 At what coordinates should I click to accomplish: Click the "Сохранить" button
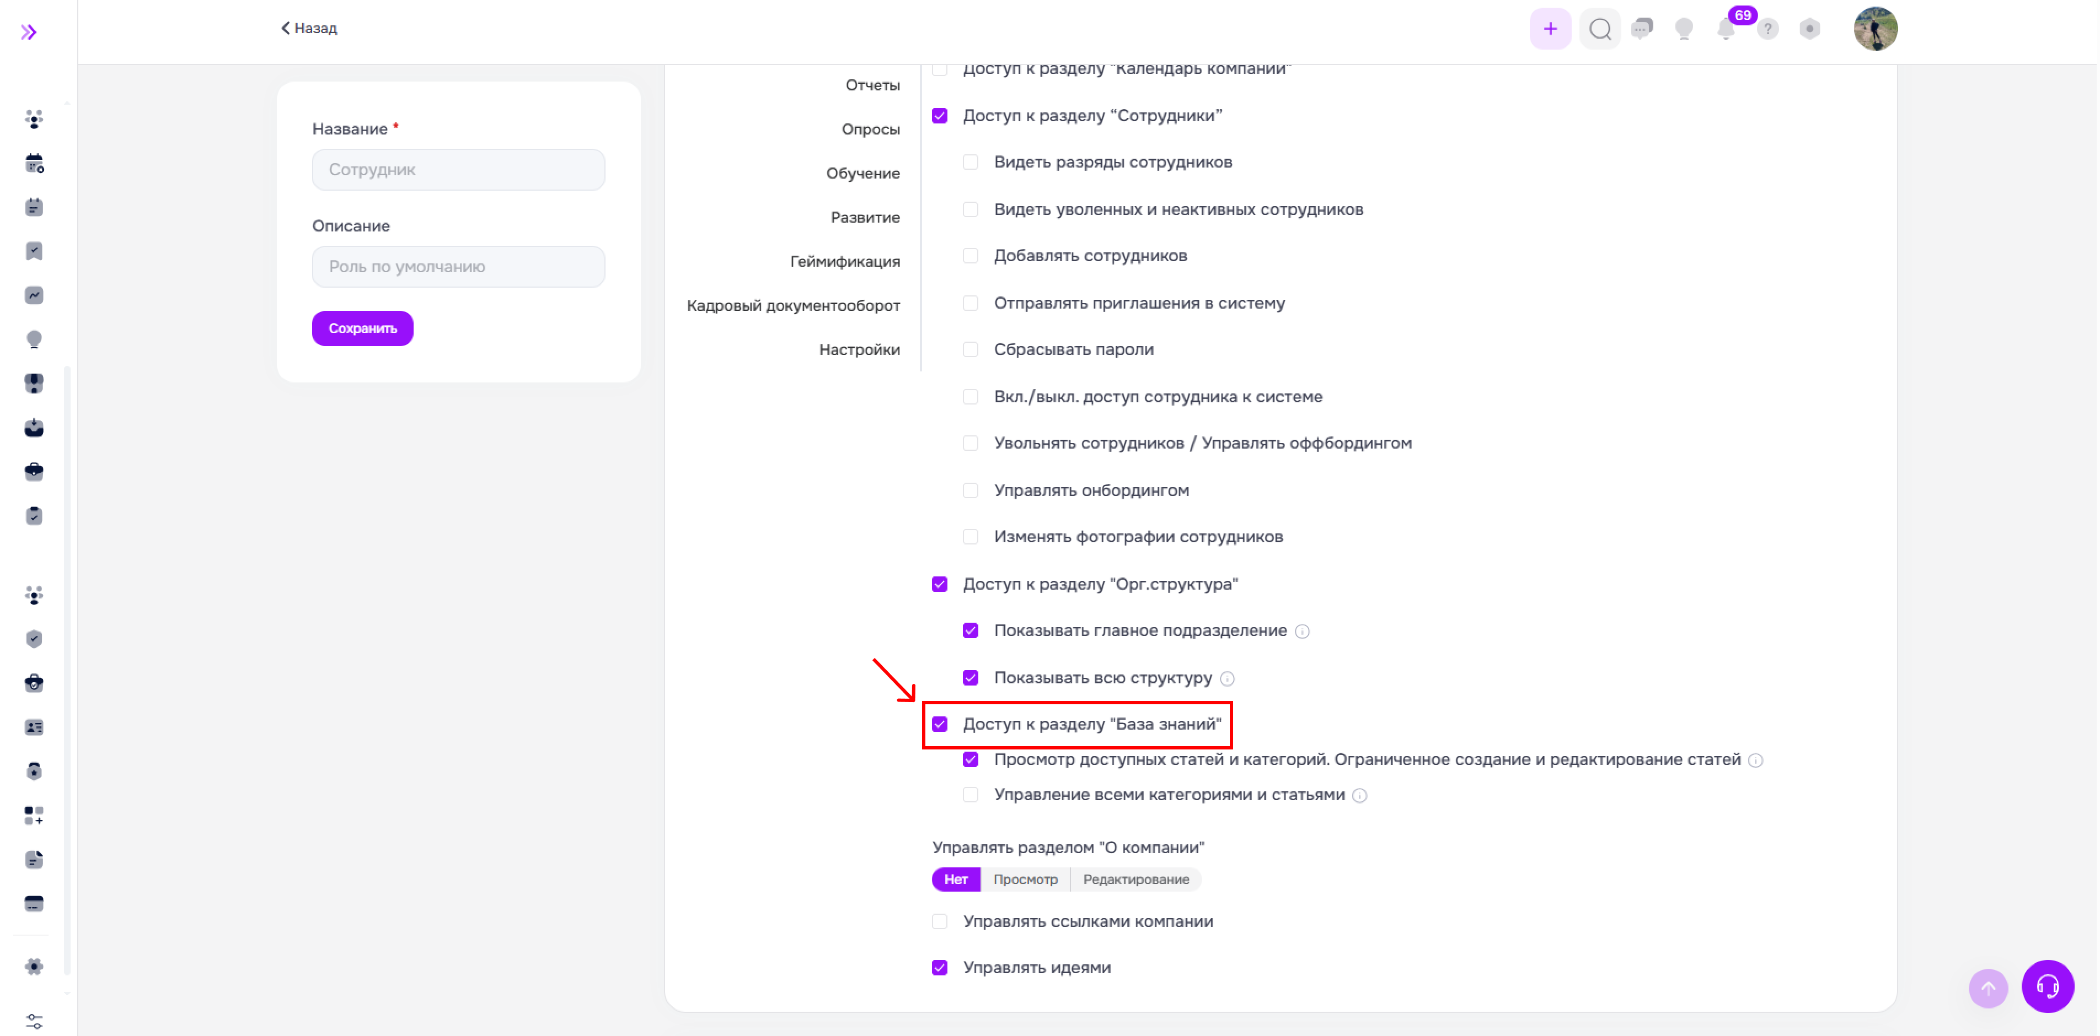point(362,328)
